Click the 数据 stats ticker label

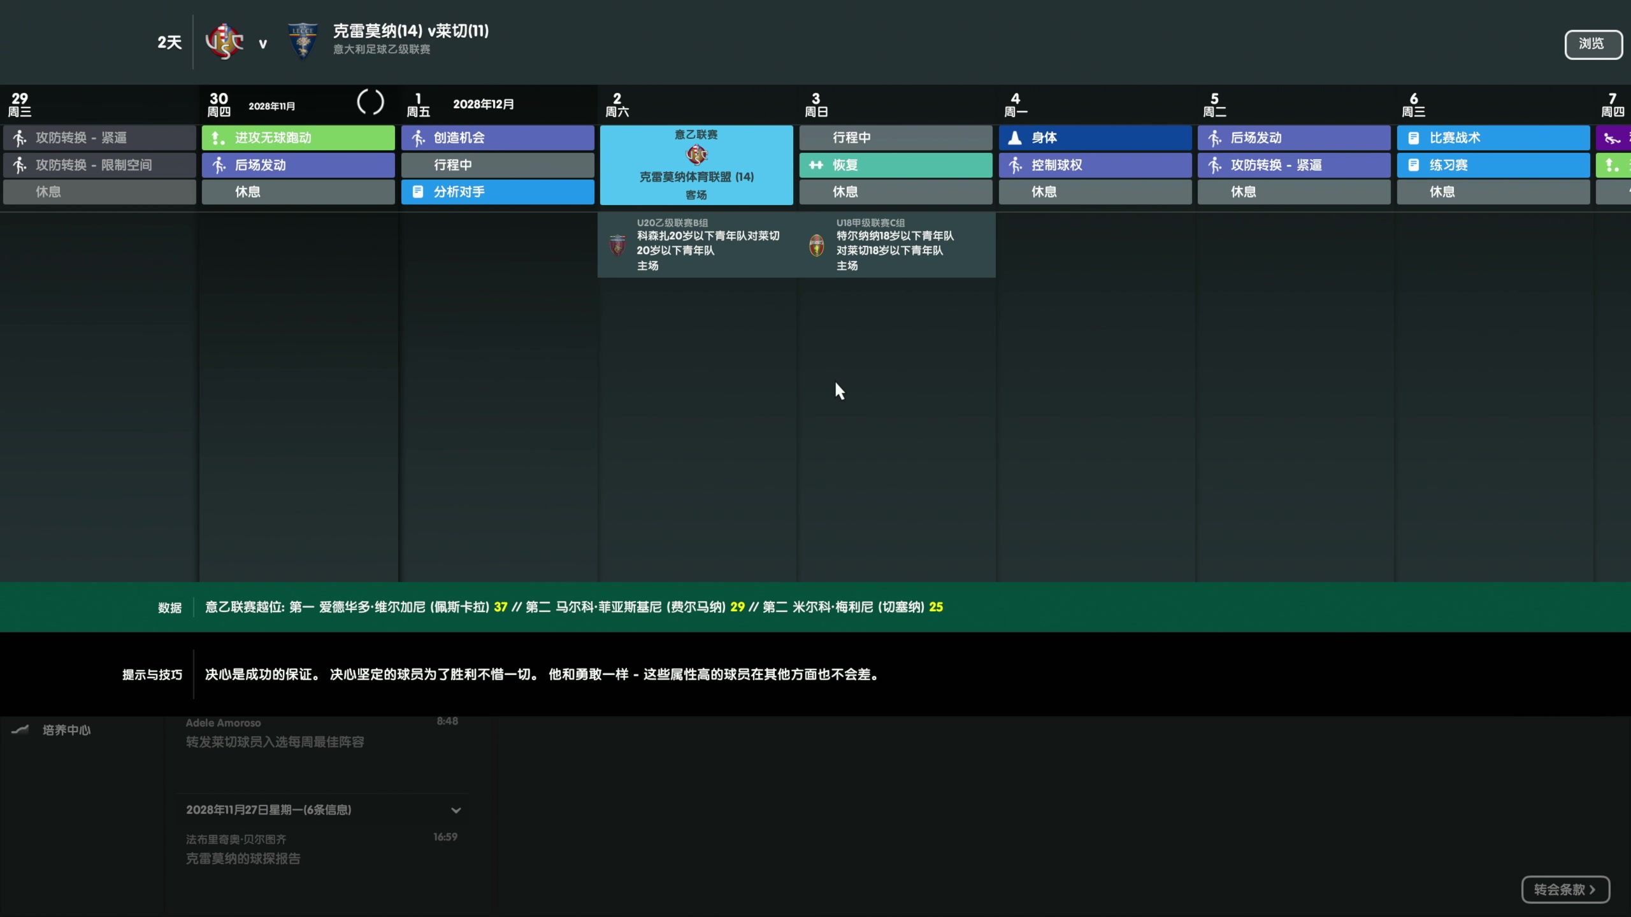point(169,608)
